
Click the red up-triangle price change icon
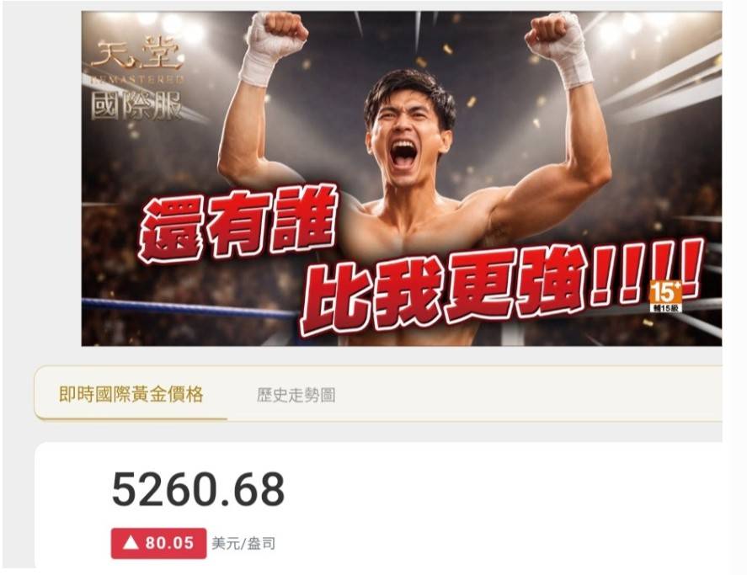point(130,543)
